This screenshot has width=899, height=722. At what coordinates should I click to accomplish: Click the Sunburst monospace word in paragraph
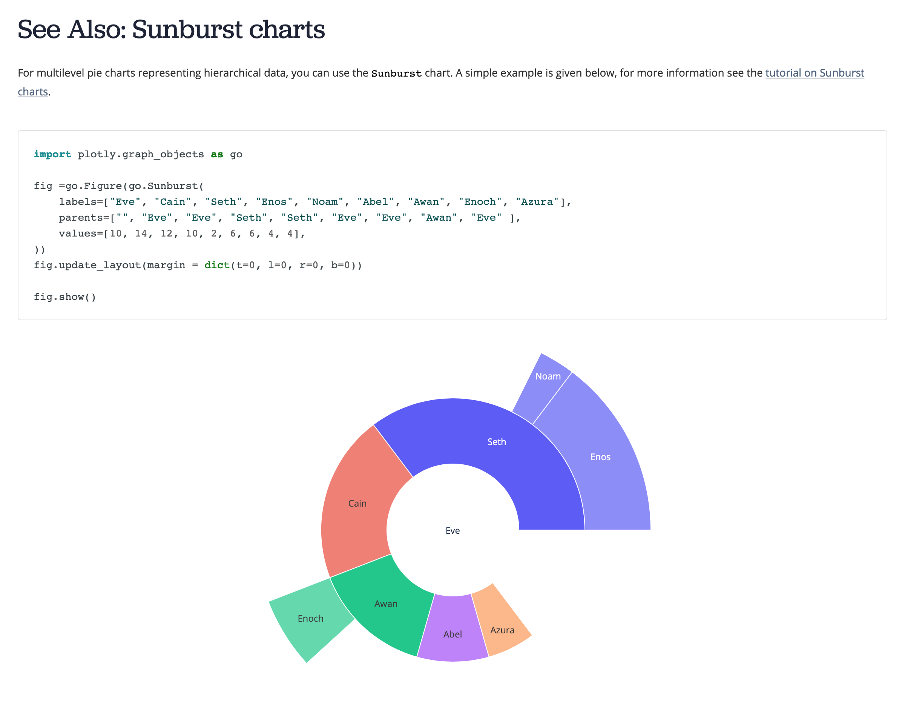396,74
